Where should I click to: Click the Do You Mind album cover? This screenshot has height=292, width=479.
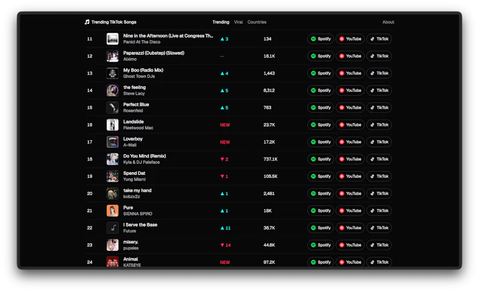point(113,159)
